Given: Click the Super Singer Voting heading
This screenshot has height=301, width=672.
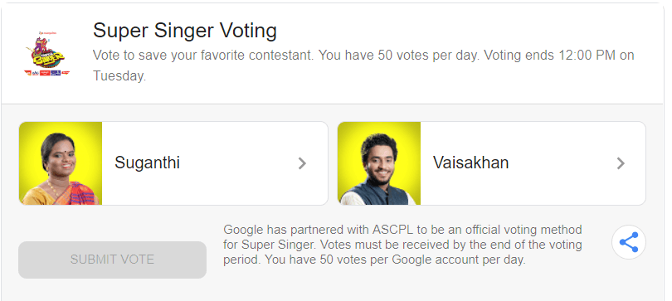Looking at the screenshot, I should coord(185,31).
